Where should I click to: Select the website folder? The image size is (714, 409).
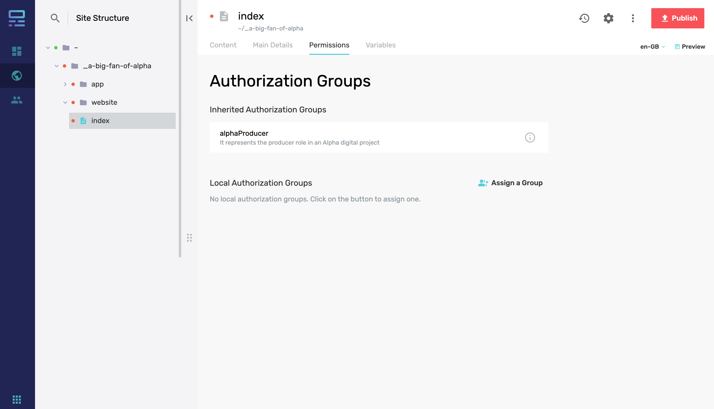point(99,103)
